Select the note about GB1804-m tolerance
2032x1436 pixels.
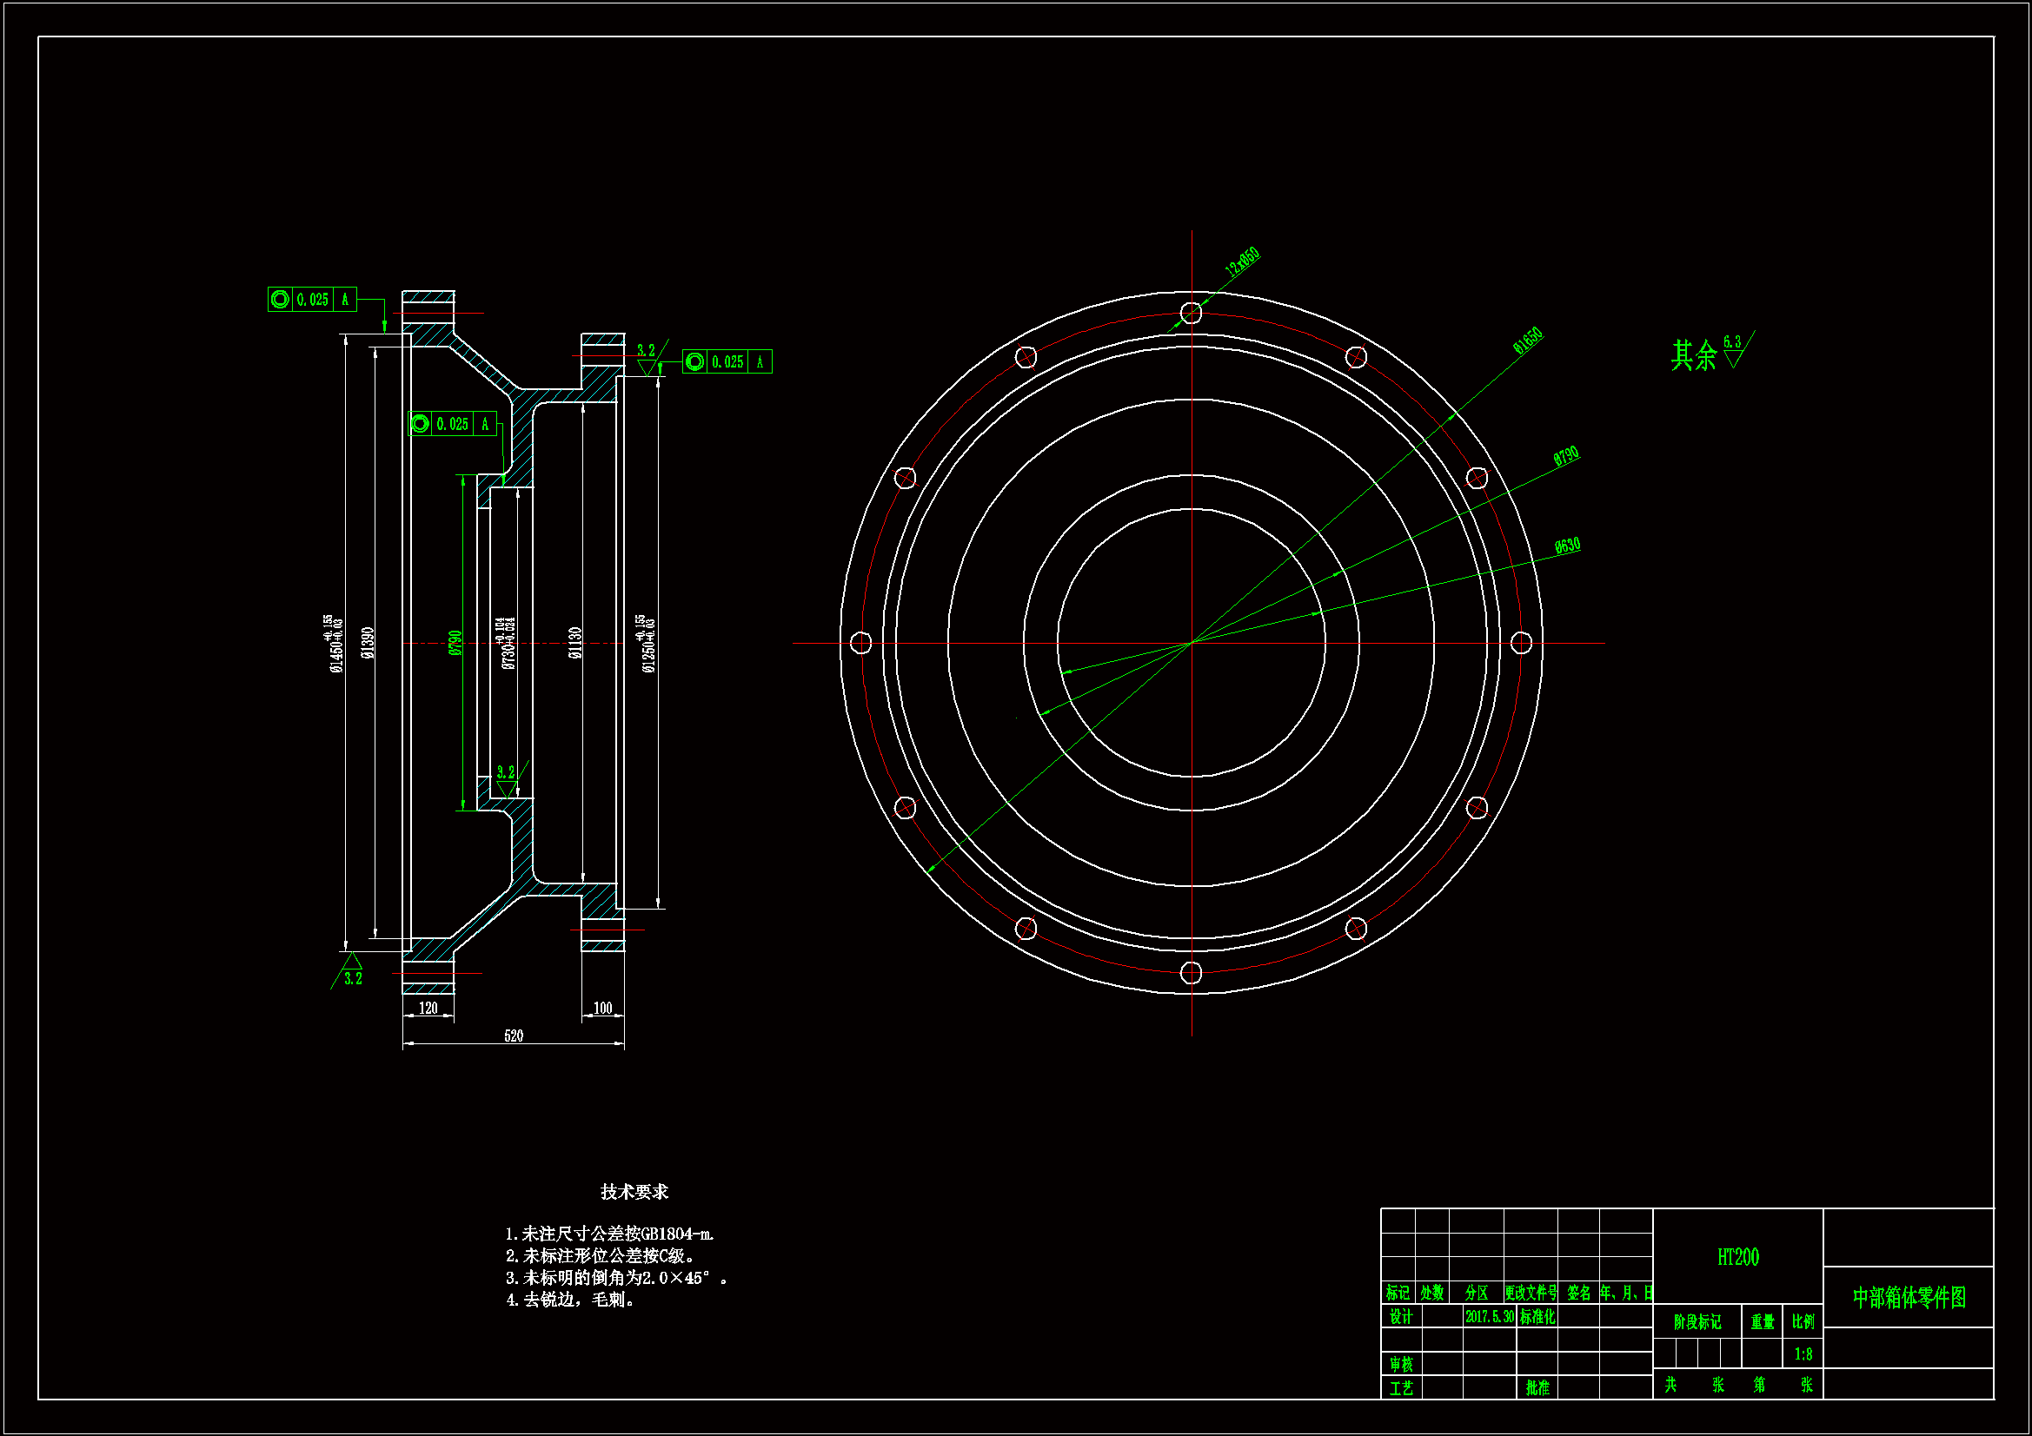point(610,1234)
